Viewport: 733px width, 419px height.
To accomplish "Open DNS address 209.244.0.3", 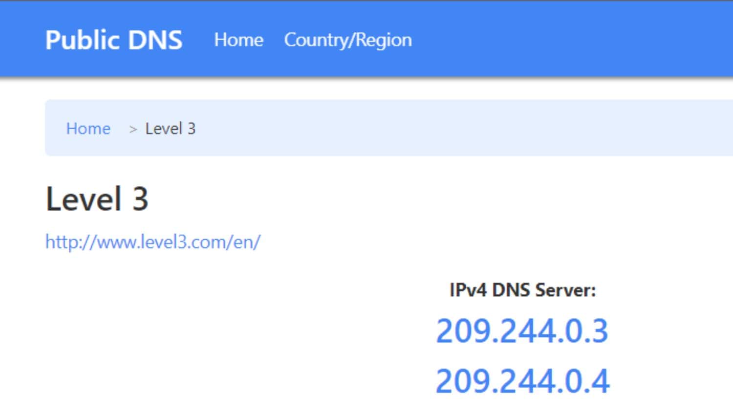I will pyautogui.click(x=522, y=331).
